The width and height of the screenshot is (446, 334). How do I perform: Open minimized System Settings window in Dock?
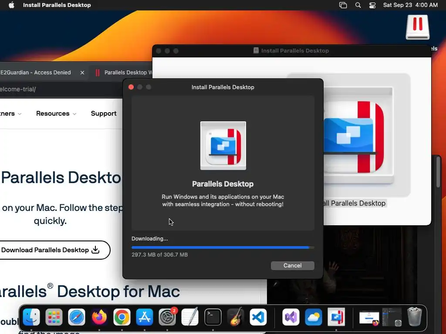pos(392,317)
